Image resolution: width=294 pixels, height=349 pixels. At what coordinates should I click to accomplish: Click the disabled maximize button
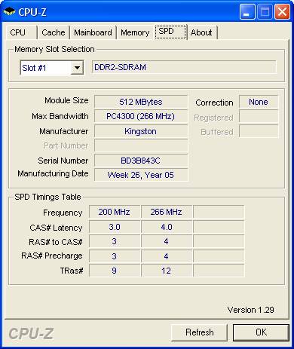pyautogui.click(x=265, y=11)
